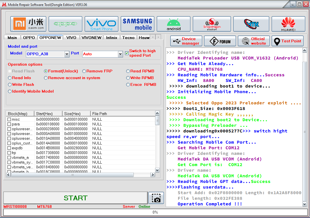Switch to the VIVO tab
Image resolution: width=310 pixels, height=218 pixels.
point(71,37)
